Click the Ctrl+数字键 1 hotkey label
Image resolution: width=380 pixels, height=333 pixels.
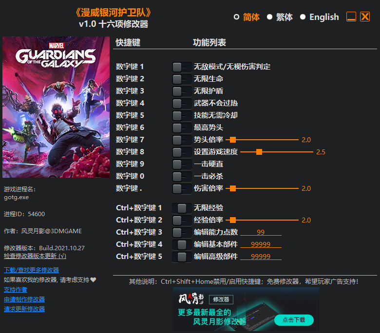point(139,208)
